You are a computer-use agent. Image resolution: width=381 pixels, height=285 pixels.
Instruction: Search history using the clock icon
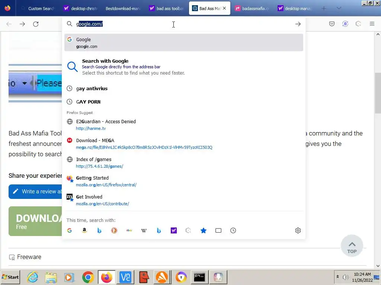[x=233, y=230]
